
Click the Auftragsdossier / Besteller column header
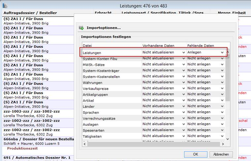pos(30,13)
